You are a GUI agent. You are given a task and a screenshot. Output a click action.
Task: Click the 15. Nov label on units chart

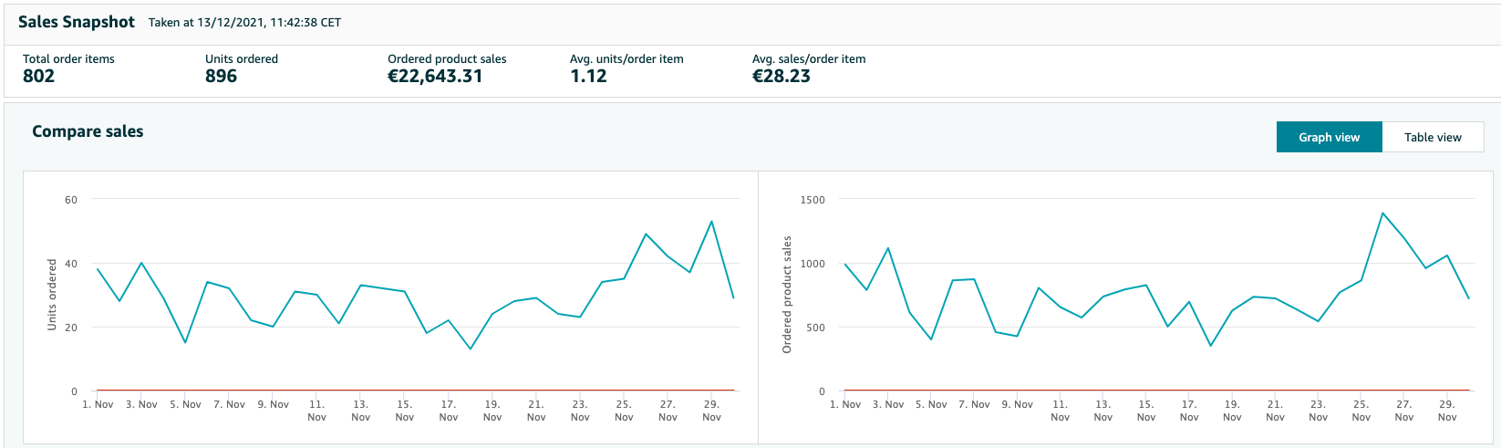click(x=405, y=411)
